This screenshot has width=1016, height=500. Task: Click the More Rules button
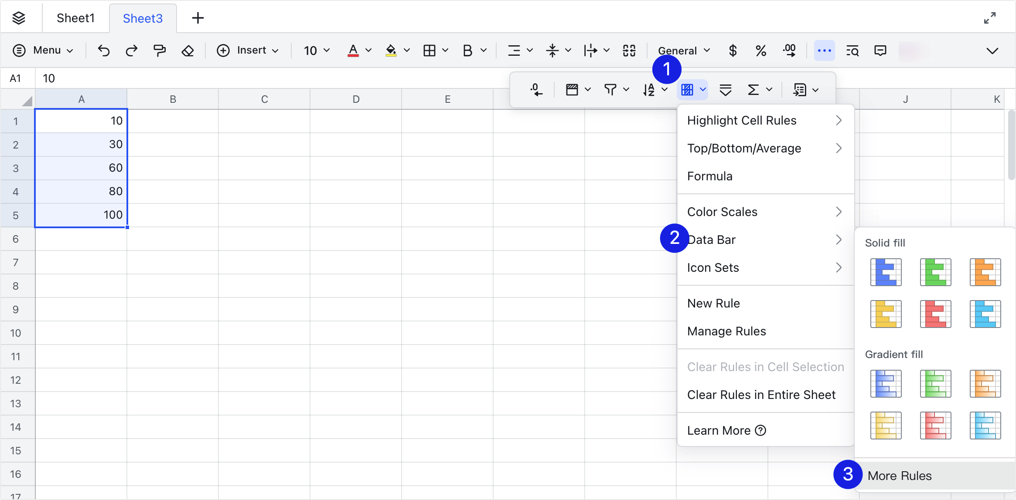[899, 475]
